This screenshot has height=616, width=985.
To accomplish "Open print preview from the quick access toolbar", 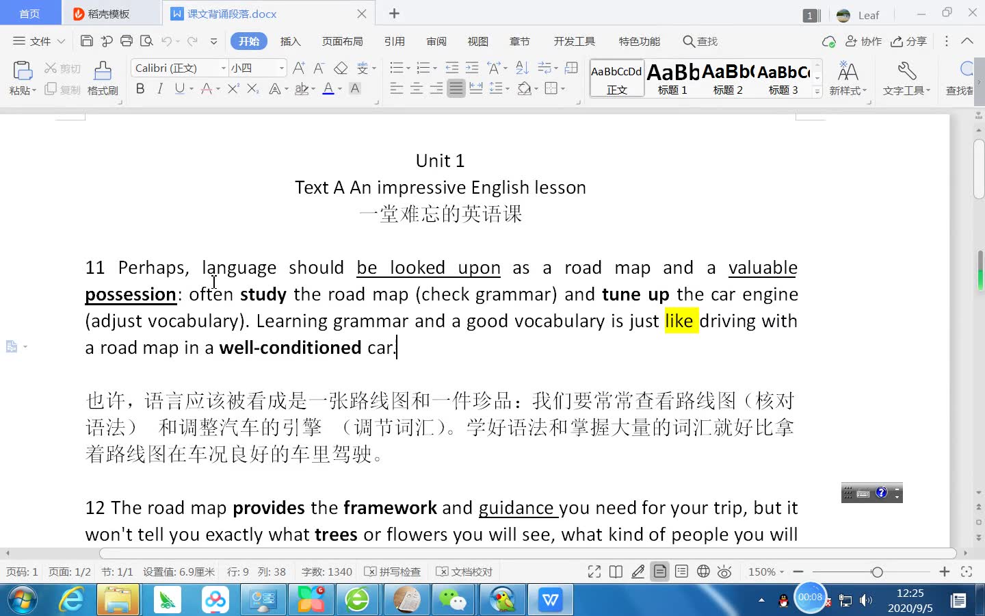I will (146, 41).
